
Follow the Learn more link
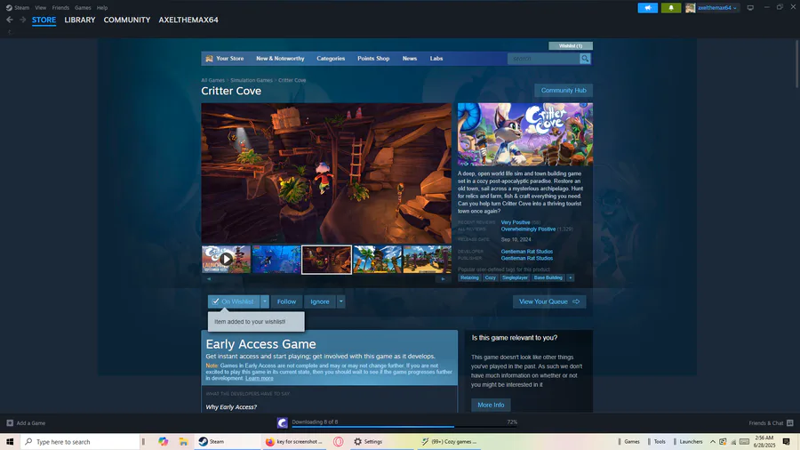260,378
